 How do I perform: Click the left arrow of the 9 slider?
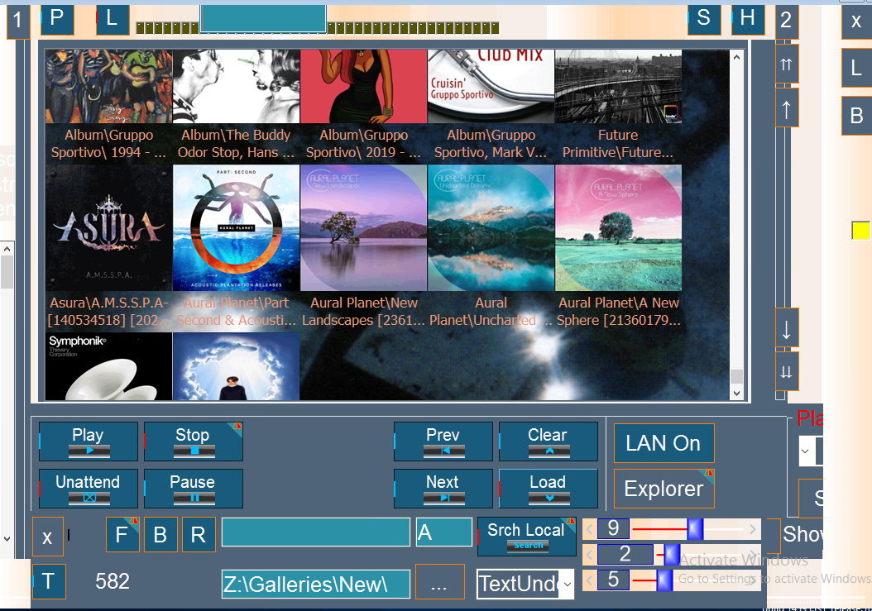click(590, 529)
